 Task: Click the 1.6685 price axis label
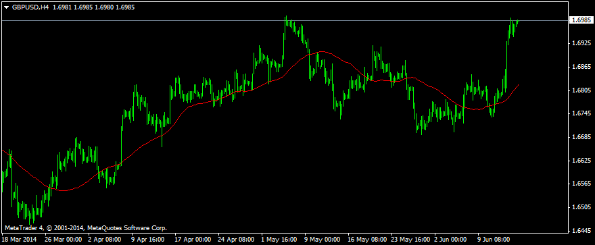[581, 137]
